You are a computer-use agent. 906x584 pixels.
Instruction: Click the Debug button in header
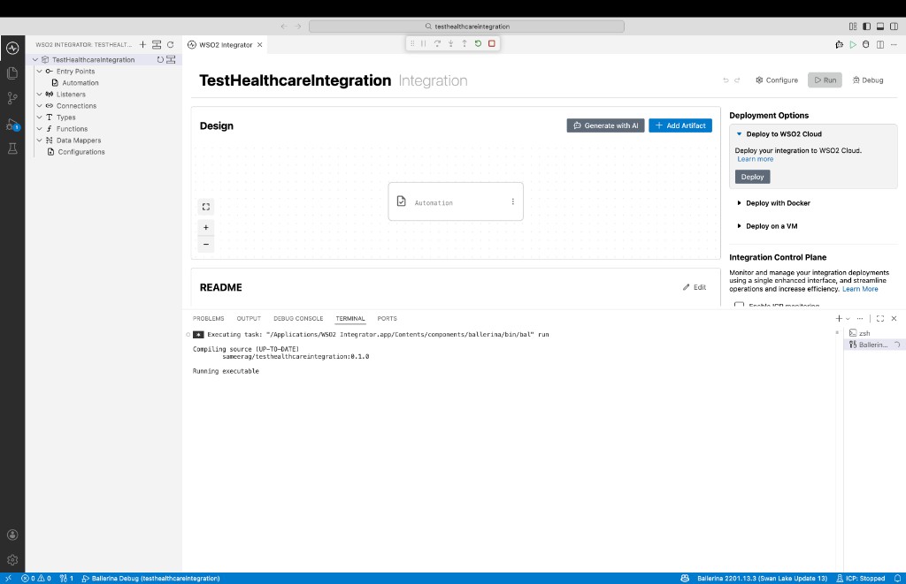click(868, 80)
